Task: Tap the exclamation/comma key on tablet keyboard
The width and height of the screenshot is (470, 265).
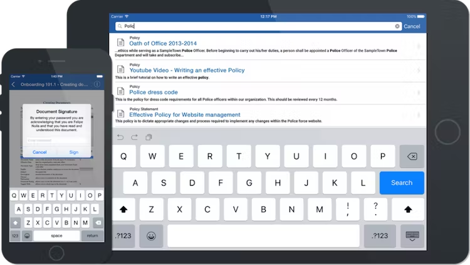Action: coord(348,209)
